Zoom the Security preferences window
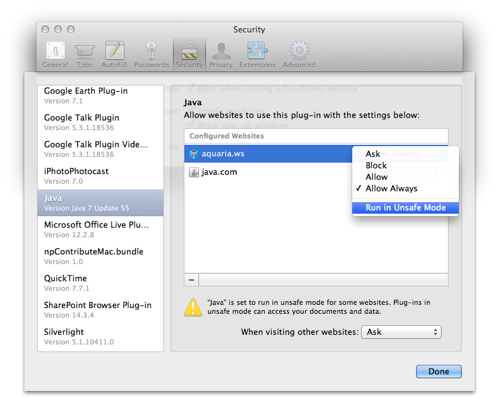 pyautogui.click(x=71, y=29)
